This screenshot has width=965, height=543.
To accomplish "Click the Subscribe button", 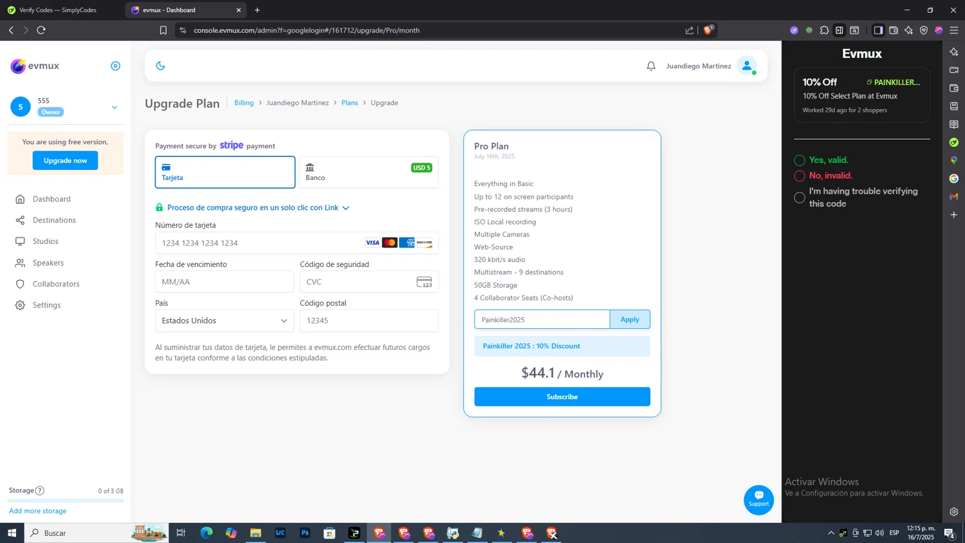I will [562, 396].
